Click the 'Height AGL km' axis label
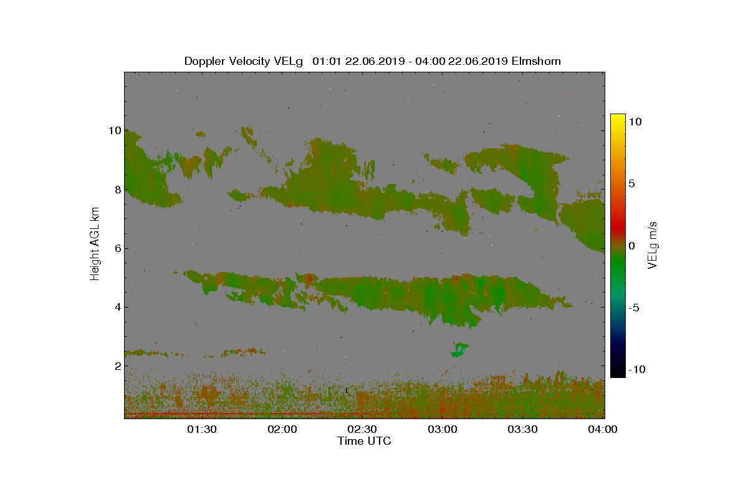The image size is (748, 499). [x=95, y=243]
